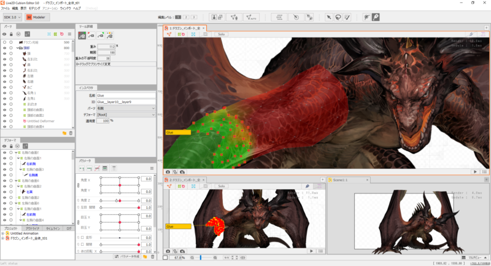This screenshot has height=266, width=491.
Task: Toggle the Solo button in view 1
Action: click(x=222, y=34)
